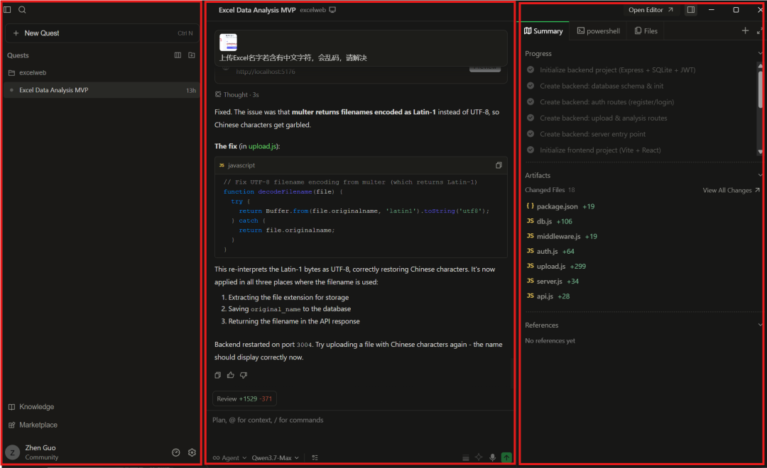Open the Agent mode dropdown

[x=229, y=458]
